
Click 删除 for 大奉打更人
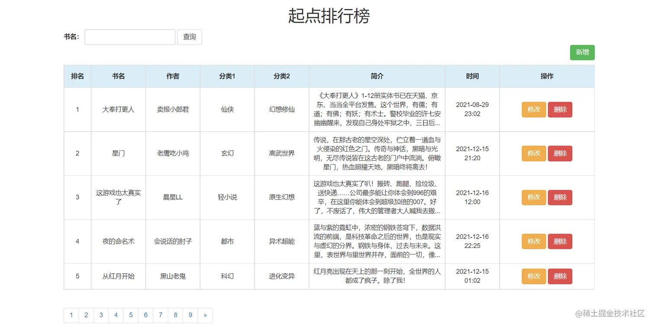coord(560,110)
